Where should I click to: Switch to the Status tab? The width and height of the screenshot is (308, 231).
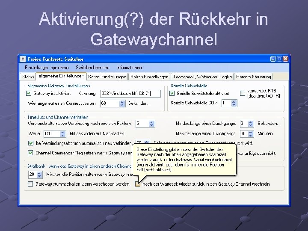point(28,77)
